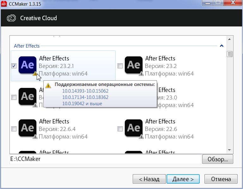Click warning triangle on After Effects 23.2
Screen dimensions: 243x189
(141, 74)
